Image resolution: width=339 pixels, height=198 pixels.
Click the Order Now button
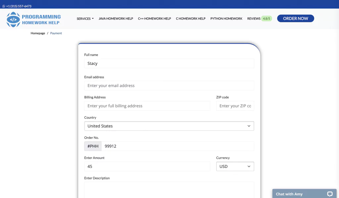click(x=296, y=18)
